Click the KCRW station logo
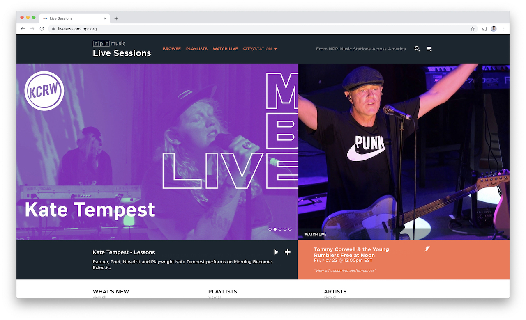This screenshot has height=320, width=526. point(44,91)
